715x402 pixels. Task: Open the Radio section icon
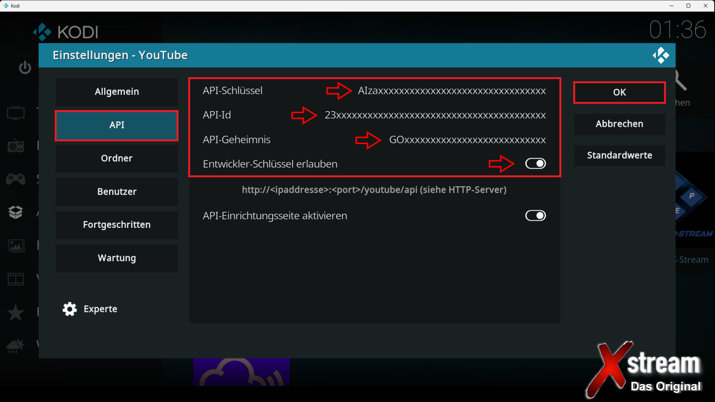(x=16, y=146)
